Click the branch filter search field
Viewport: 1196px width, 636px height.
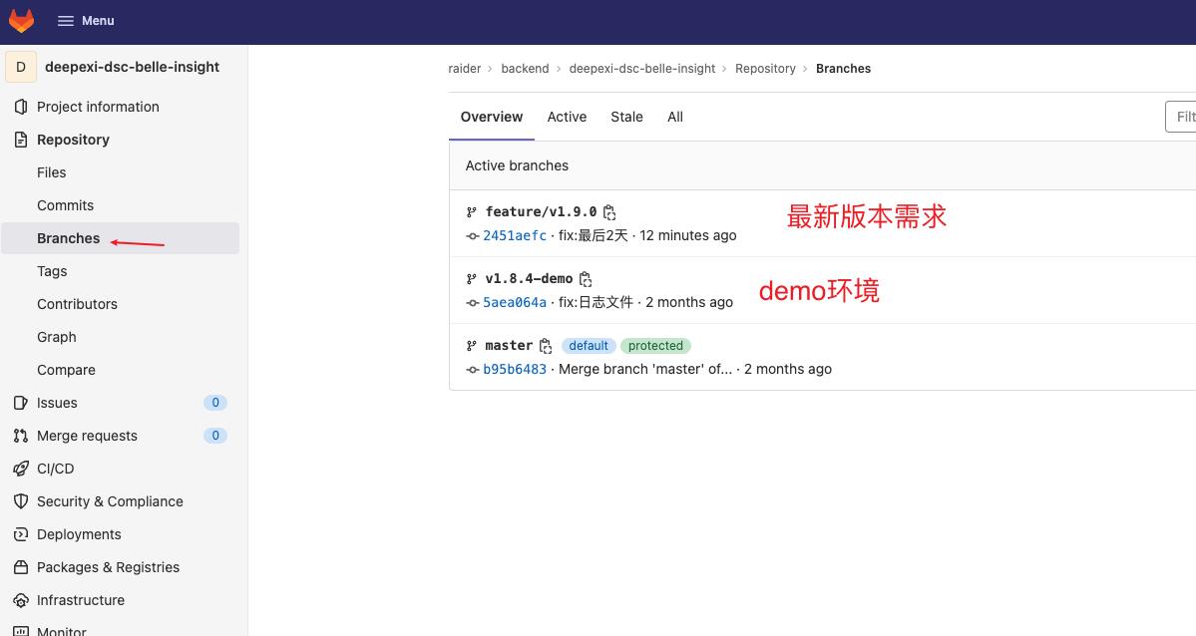click(x=1182, y=117)
